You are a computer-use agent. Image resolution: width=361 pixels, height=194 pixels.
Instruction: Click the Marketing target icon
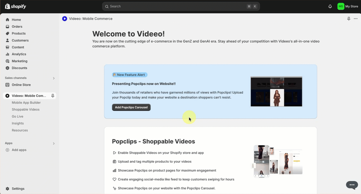click(7, 61)
